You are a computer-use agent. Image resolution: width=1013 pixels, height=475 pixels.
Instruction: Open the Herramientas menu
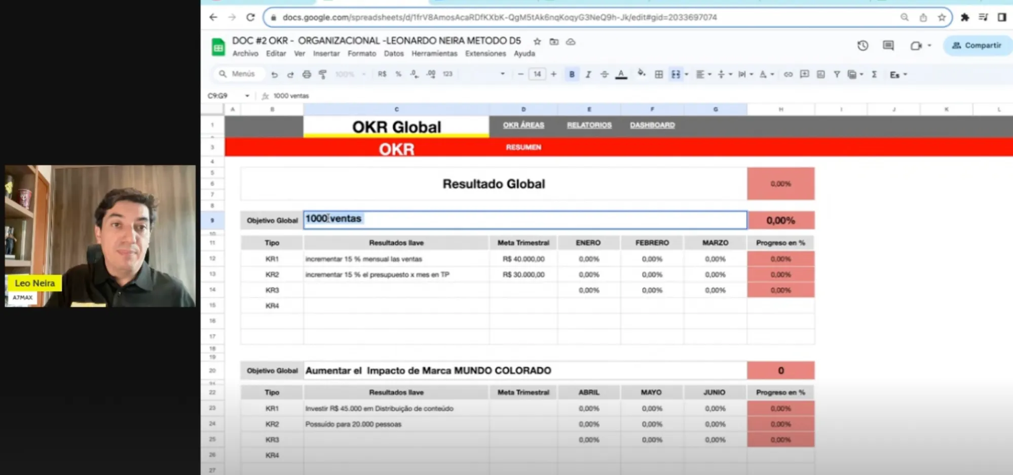click(434, 54)
